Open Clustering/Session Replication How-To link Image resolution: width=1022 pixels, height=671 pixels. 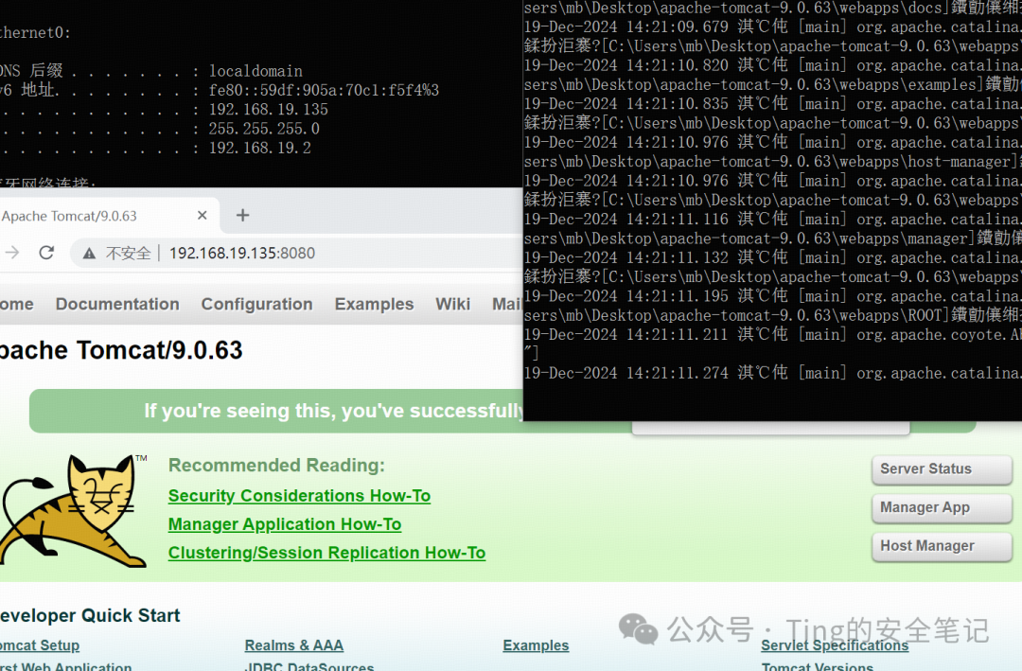pyautogui.click(x=326, y=553)
